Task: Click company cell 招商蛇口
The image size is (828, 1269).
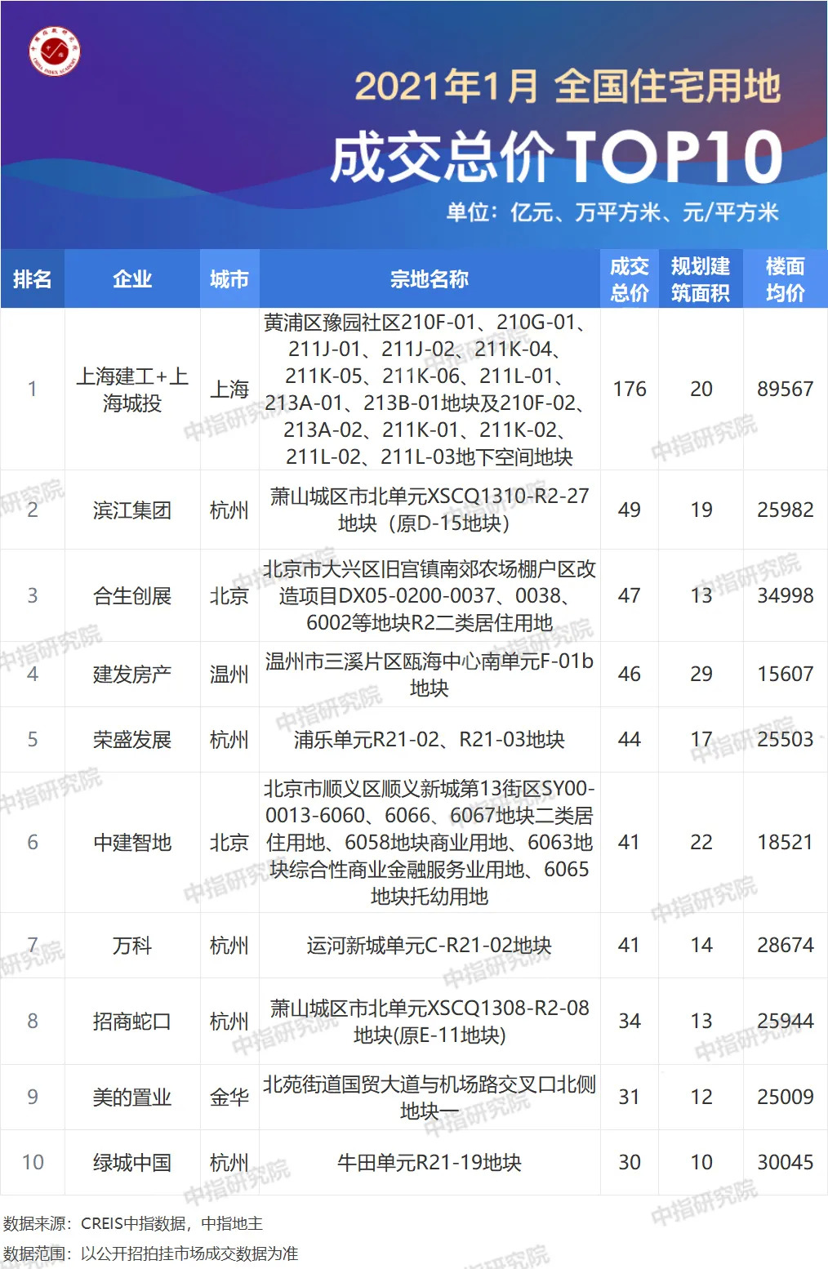Action: (132, 1022)
